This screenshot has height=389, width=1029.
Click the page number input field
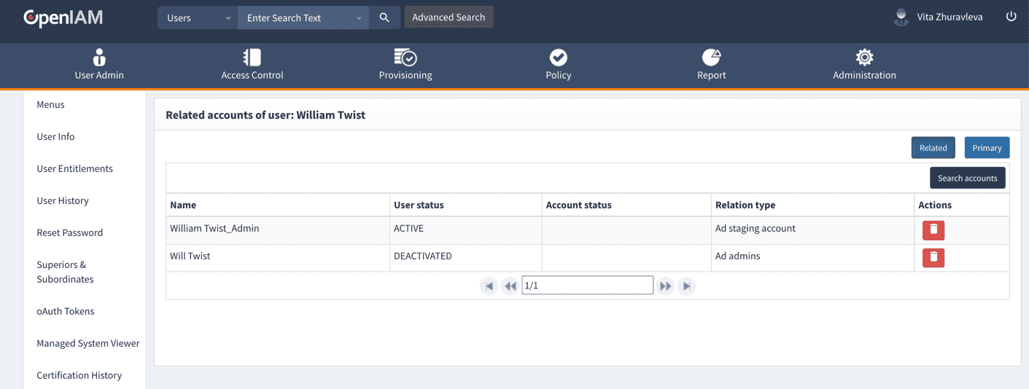tap(587, 286)
